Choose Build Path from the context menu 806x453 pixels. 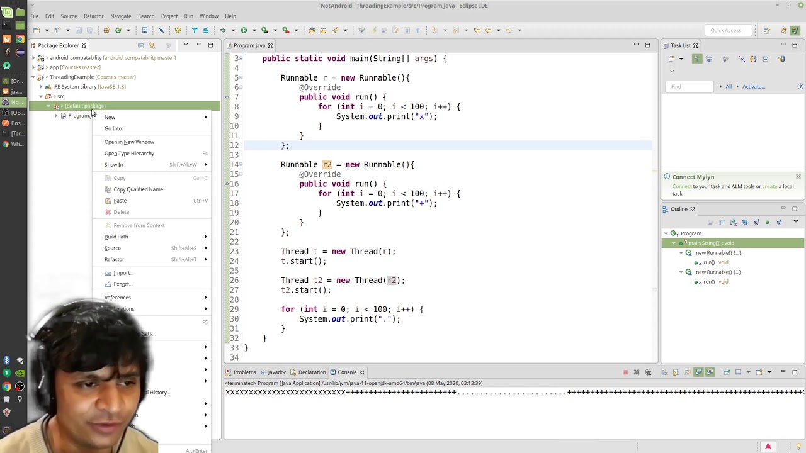(x=116, y=237)
